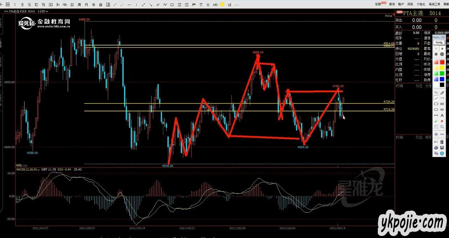Image resolution: width=449 pixels, height=238 pixels.
Task: Click the printer icon in palette
Action: (x=436, y=148)
